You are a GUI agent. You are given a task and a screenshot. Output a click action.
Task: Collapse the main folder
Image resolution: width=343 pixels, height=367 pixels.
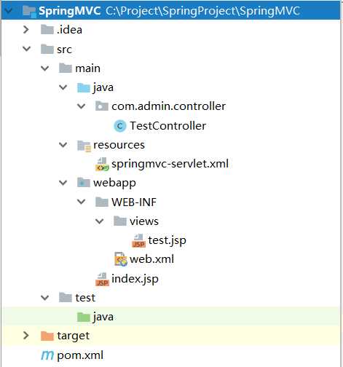pos(44,68)
